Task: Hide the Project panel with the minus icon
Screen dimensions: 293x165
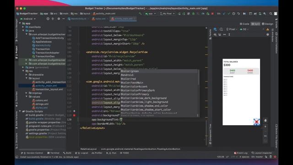Action: click(x=64, y=19)
